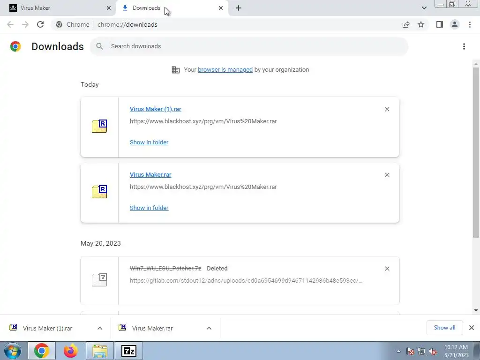Show hidden system tray icons

click(x=398, y=351)
